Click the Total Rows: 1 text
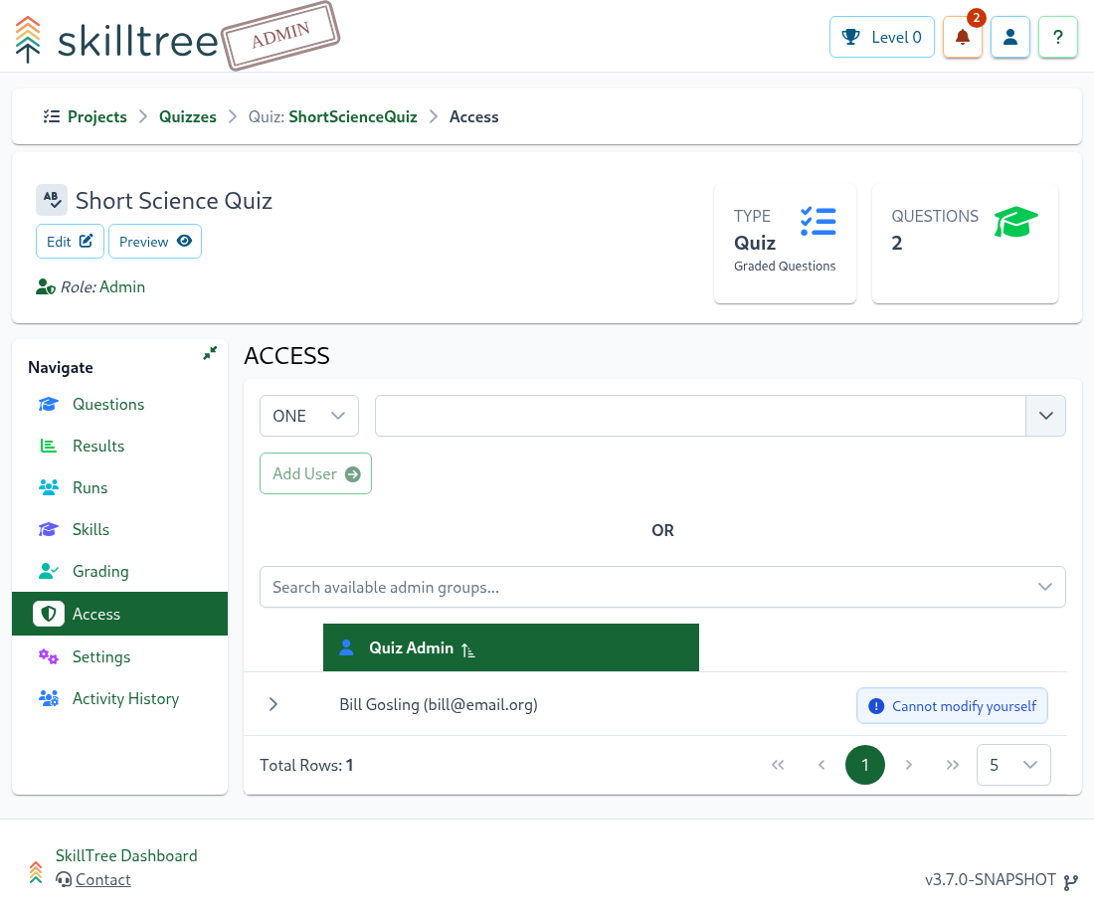 (x=306, y=765)
